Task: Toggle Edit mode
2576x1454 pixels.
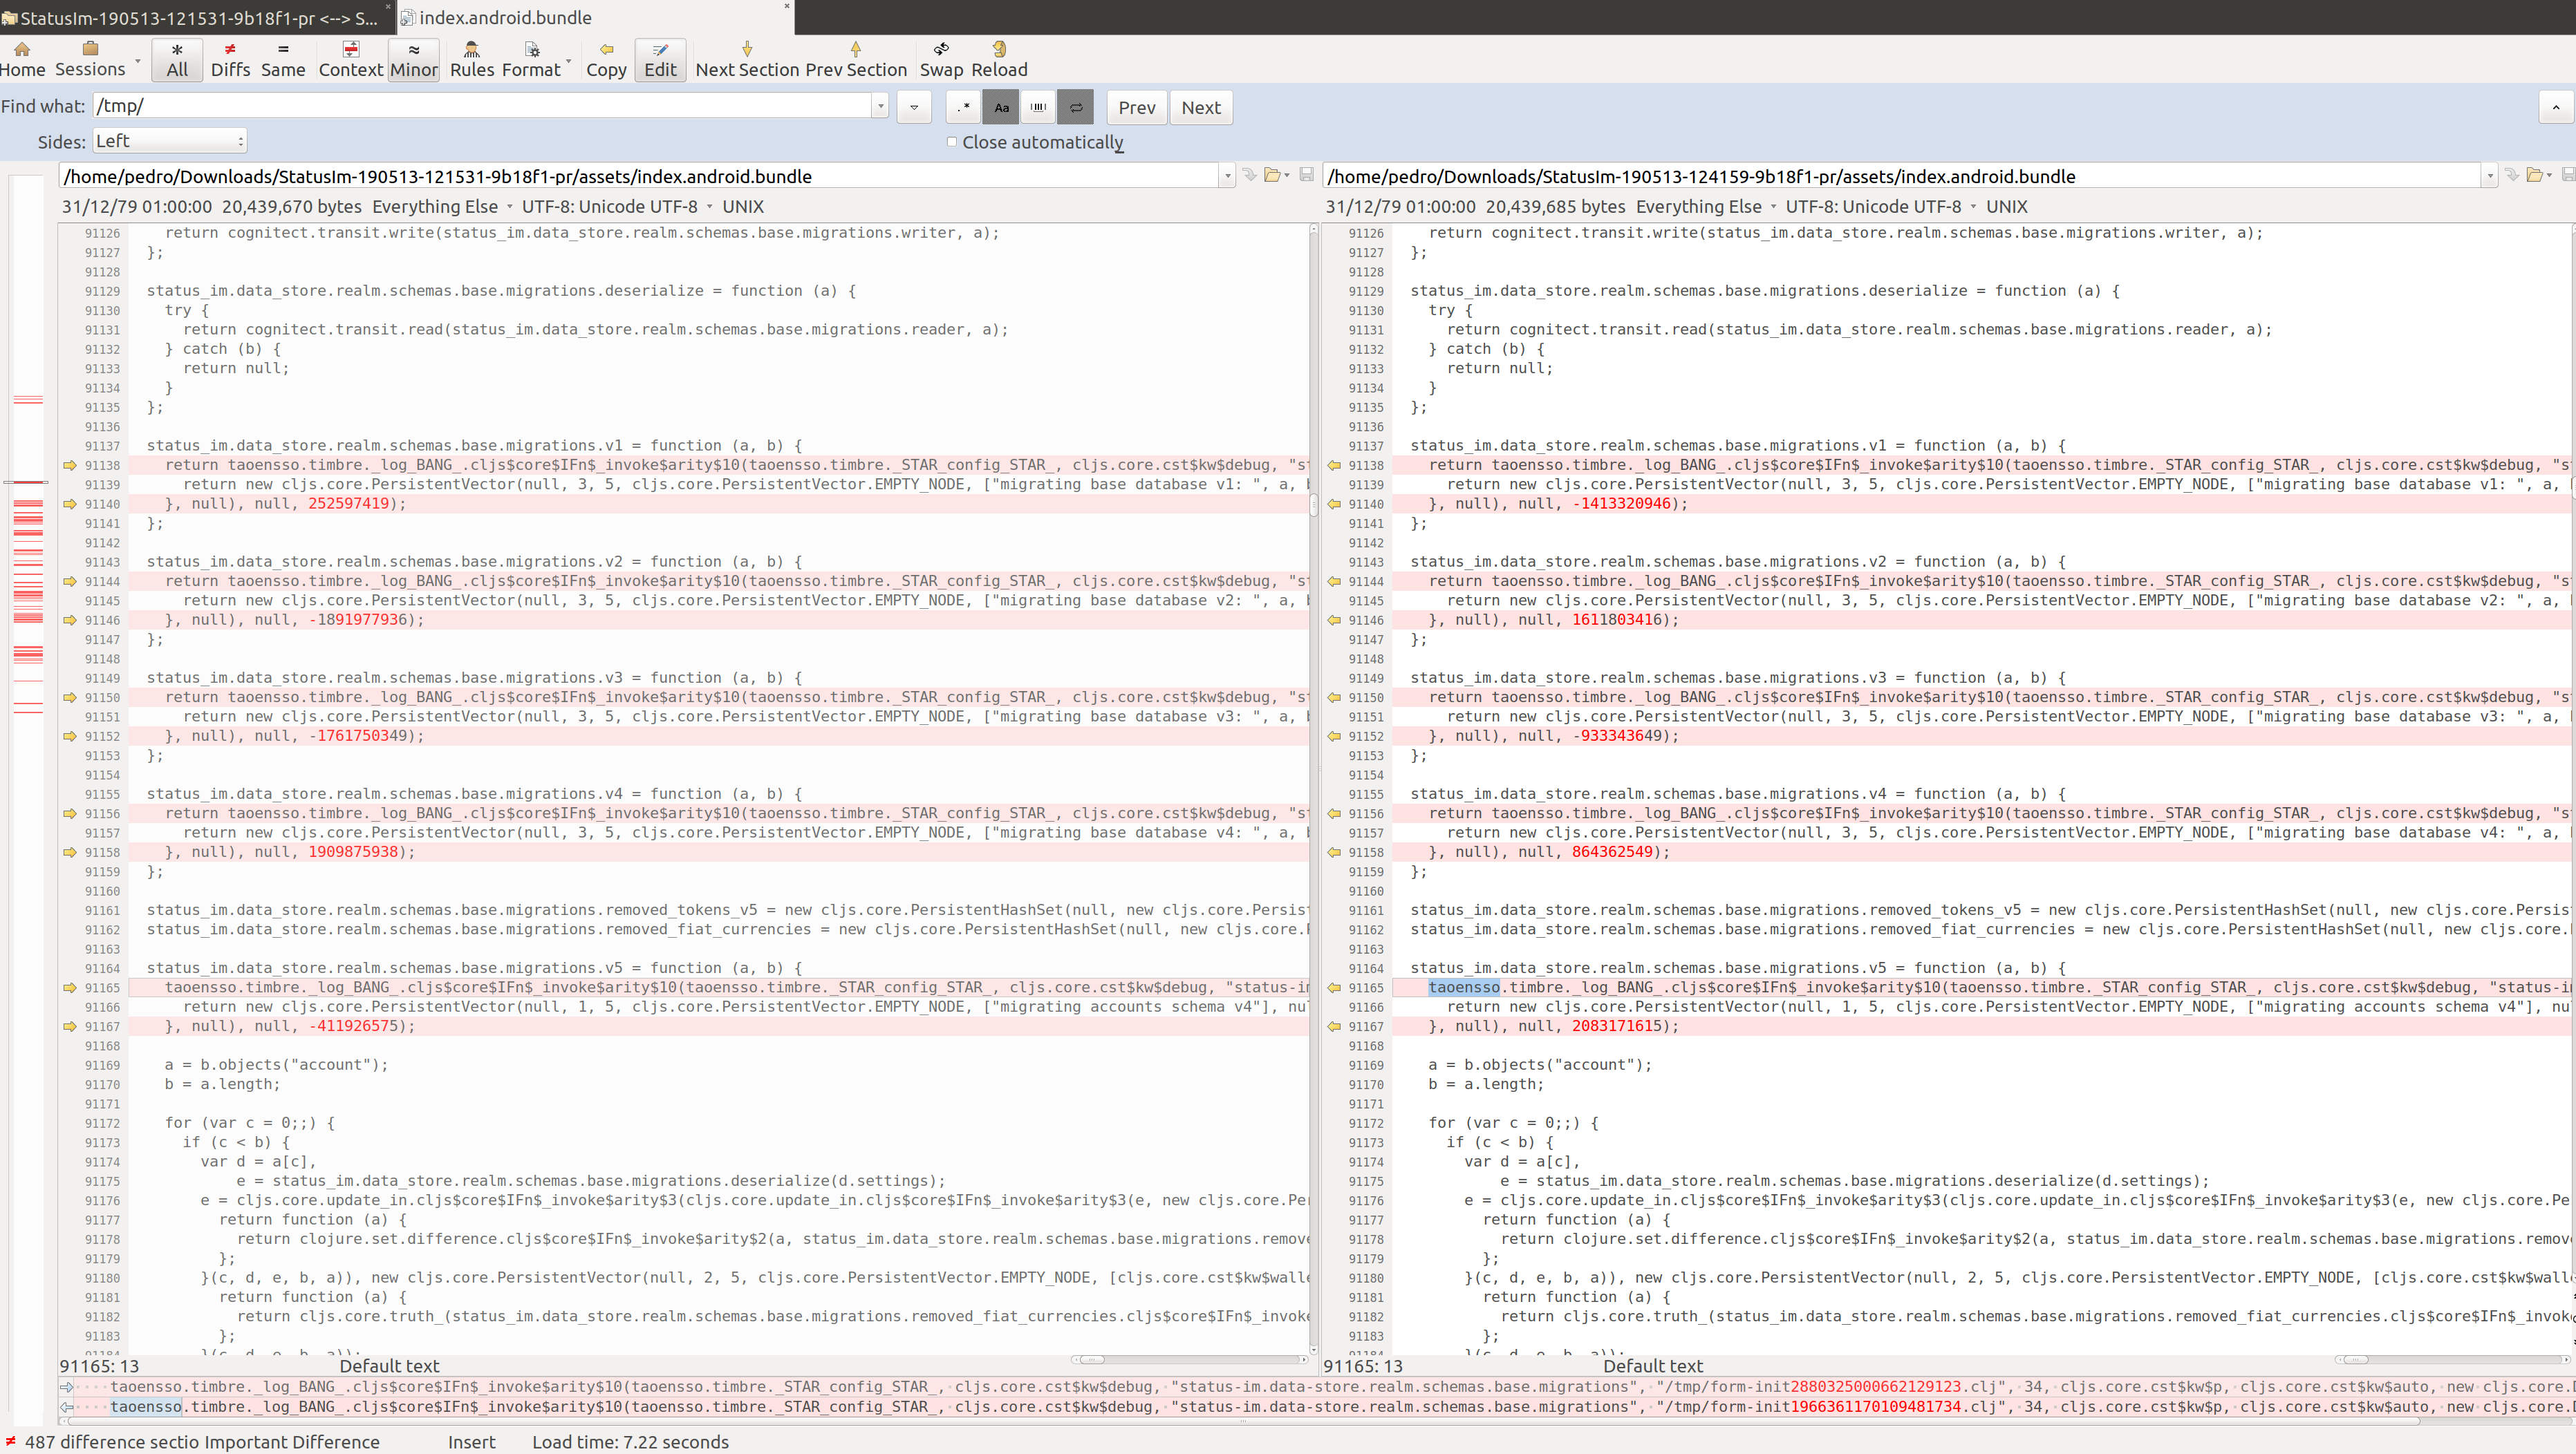Action: coord(660,60)
